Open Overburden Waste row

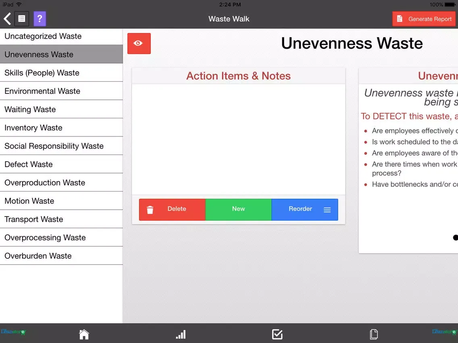point(61,256)
